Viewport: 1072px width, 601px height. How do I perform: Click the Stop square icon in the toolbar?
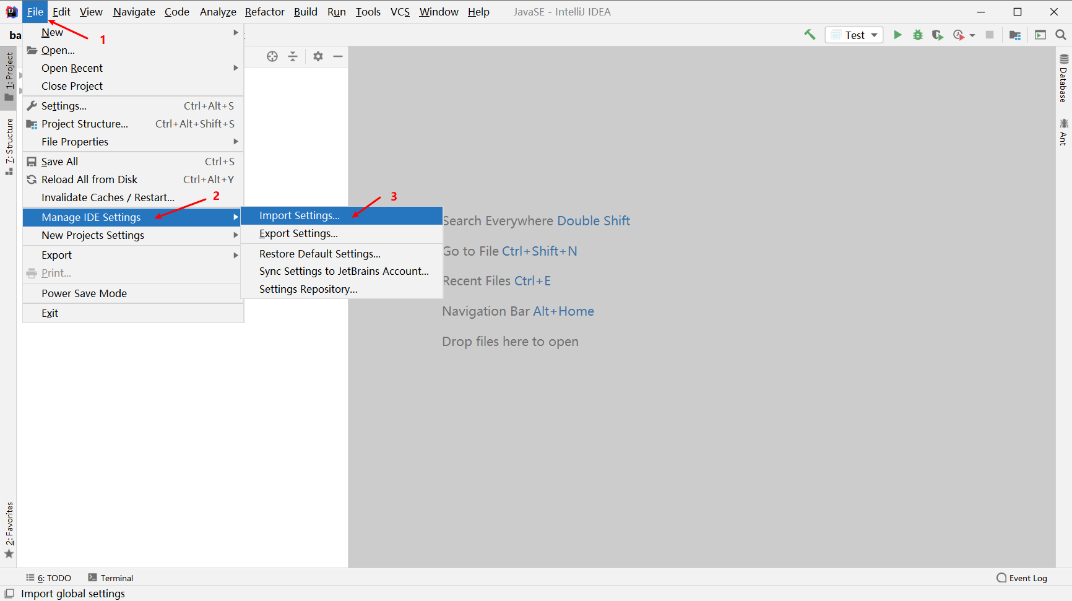(x=990, y=35)
